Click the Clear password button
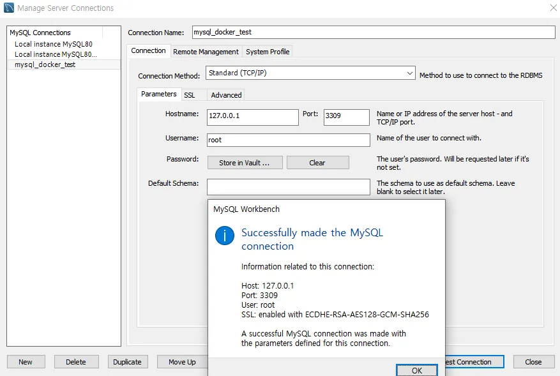Viewport: 560px width, 376px height. (x=317, y=163)
